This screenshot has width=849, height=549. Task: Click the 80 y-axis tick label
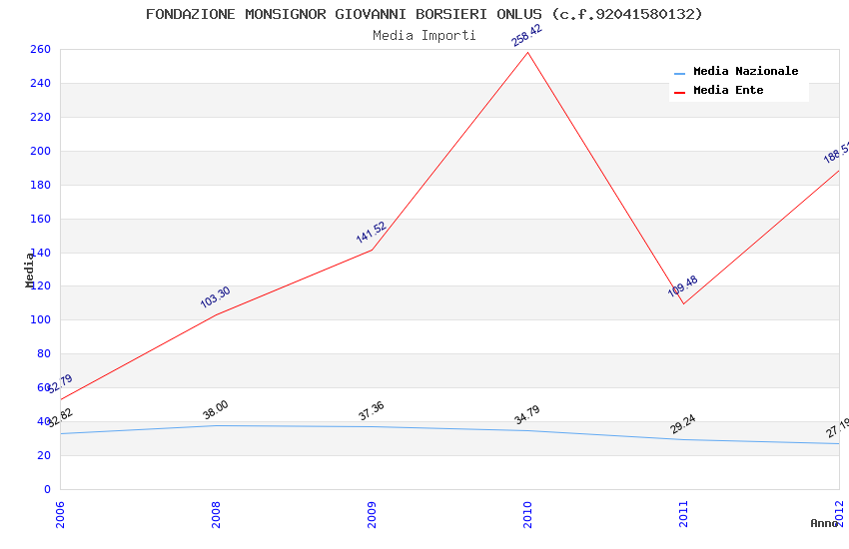[43, 353]
